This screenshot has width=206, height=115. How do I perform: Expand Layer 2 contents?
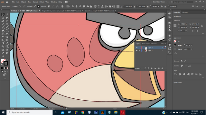[143, 48]
